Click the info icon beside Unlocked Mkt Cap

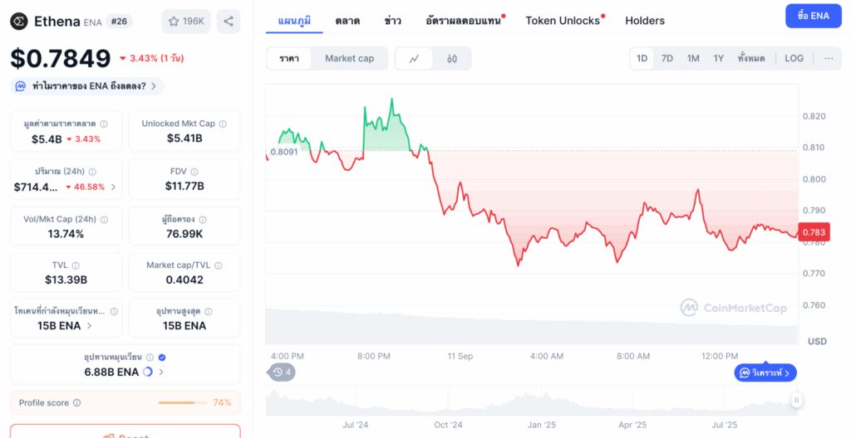223,124
